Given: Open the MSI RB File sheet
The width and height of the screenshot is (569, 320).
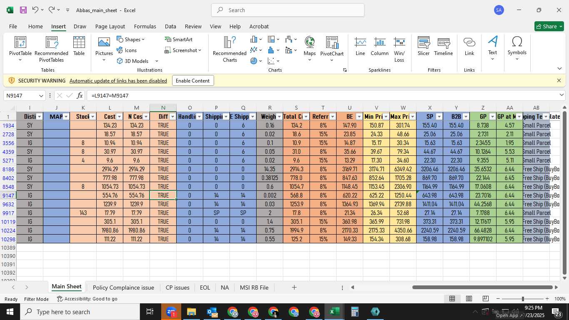Looking at the screenshot, I should [254, 287].
